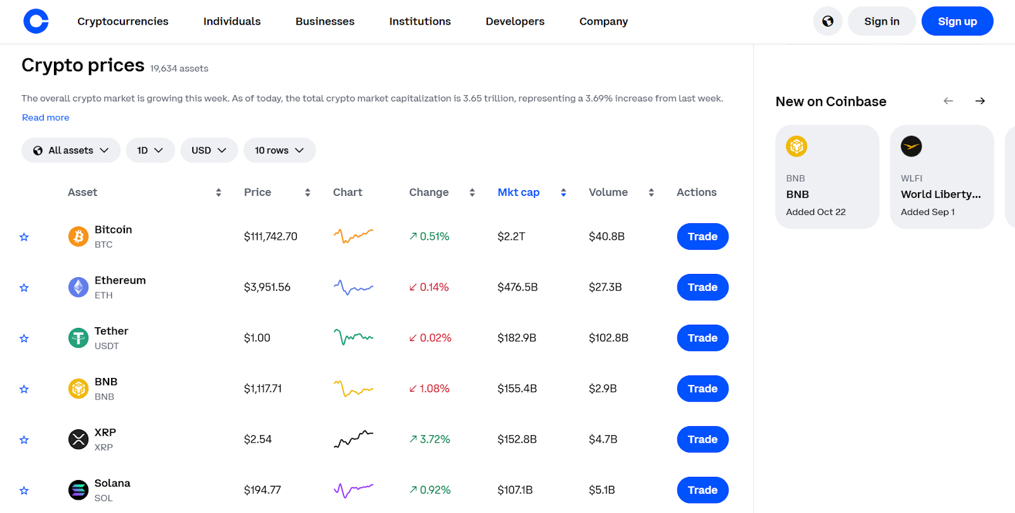Open Tether price chart sparkline
This screenshot has height=513, width=1015.
pyautogui.click(x=353, y=338)
